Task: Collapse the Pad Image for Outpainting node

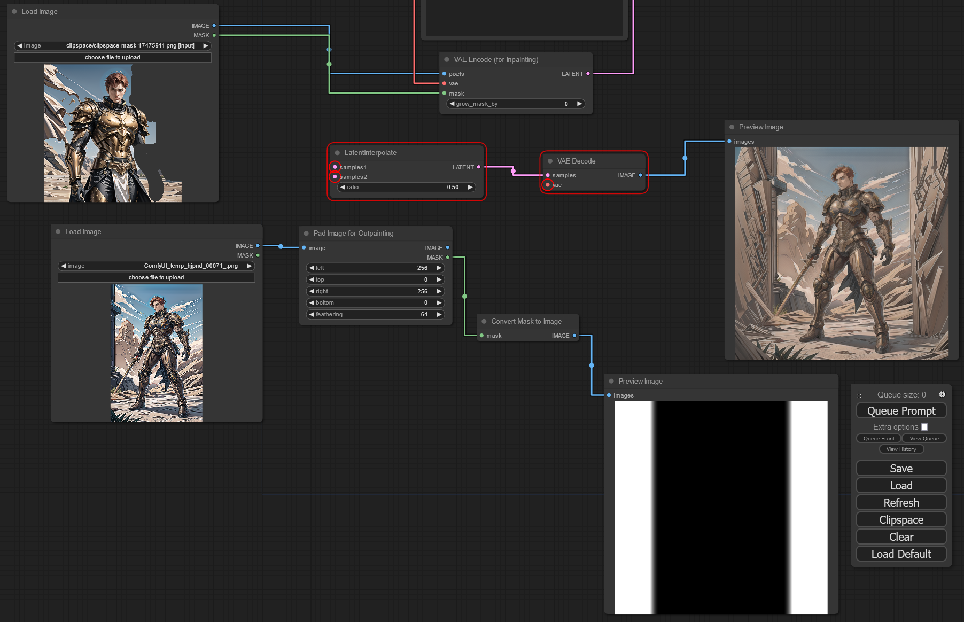Action: click(306, 234)
